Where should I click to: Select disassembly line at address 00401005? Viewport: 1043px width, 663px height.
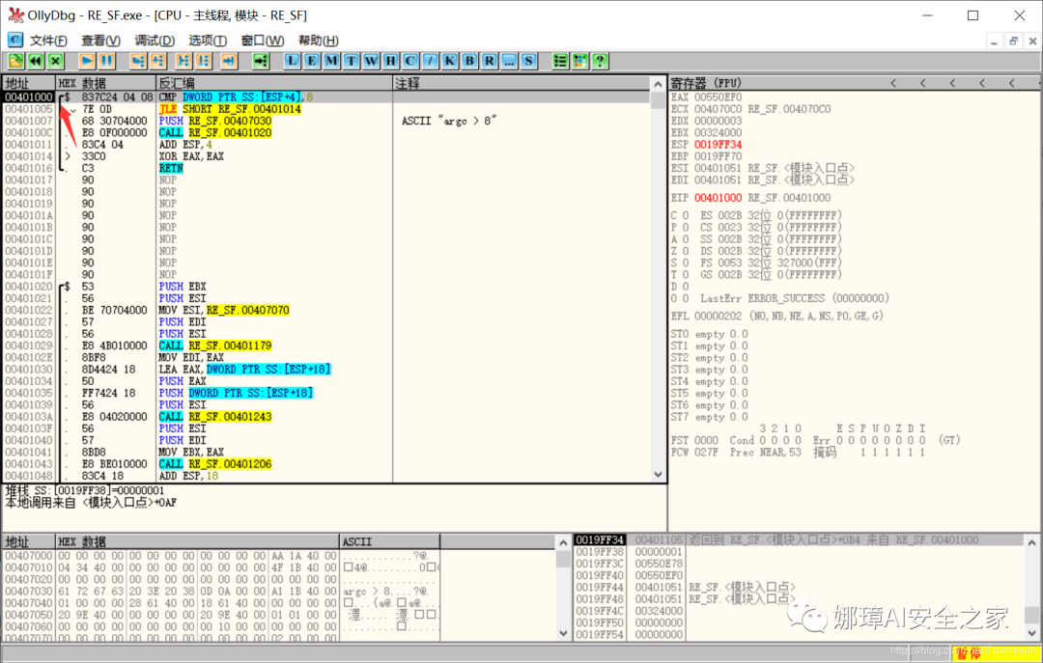click(x=326, y=109)
